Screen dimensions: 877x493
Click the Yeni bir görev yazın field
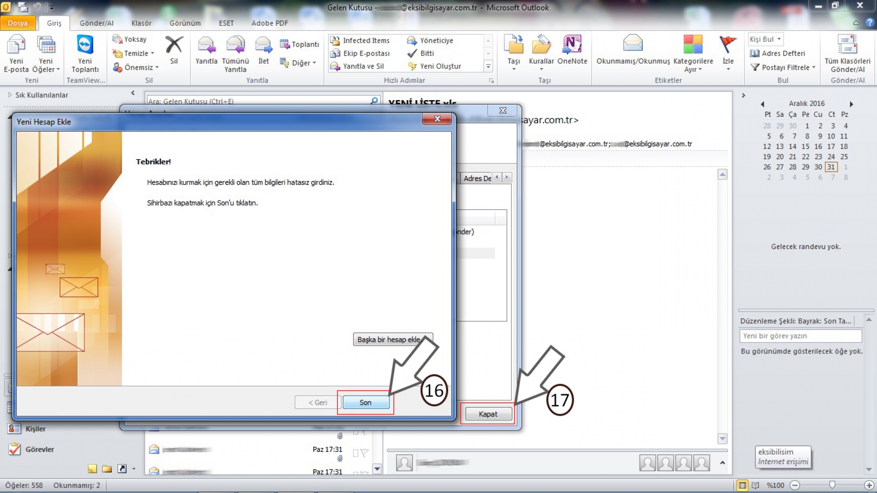[x=800, y=336]
